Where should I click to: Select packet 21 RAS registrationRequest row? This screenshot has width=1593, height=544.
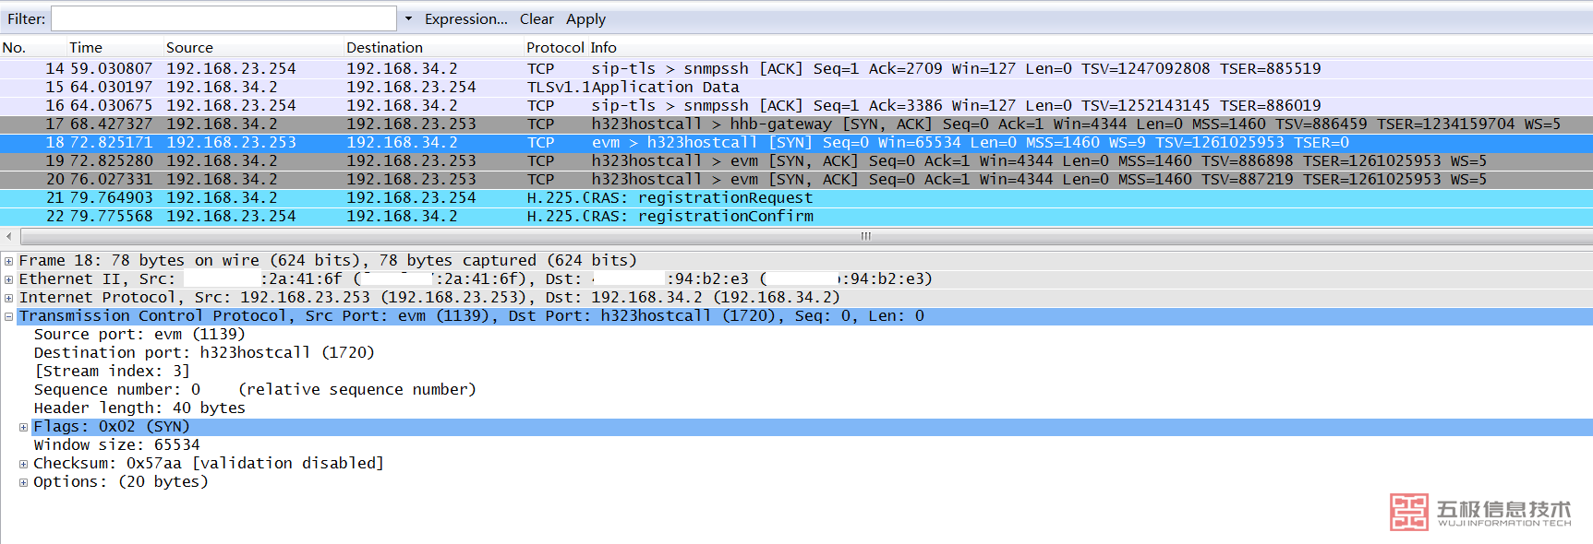coord(796,197)
